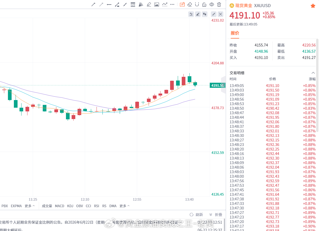Open the 报价 tab

[x=235, y=33]
